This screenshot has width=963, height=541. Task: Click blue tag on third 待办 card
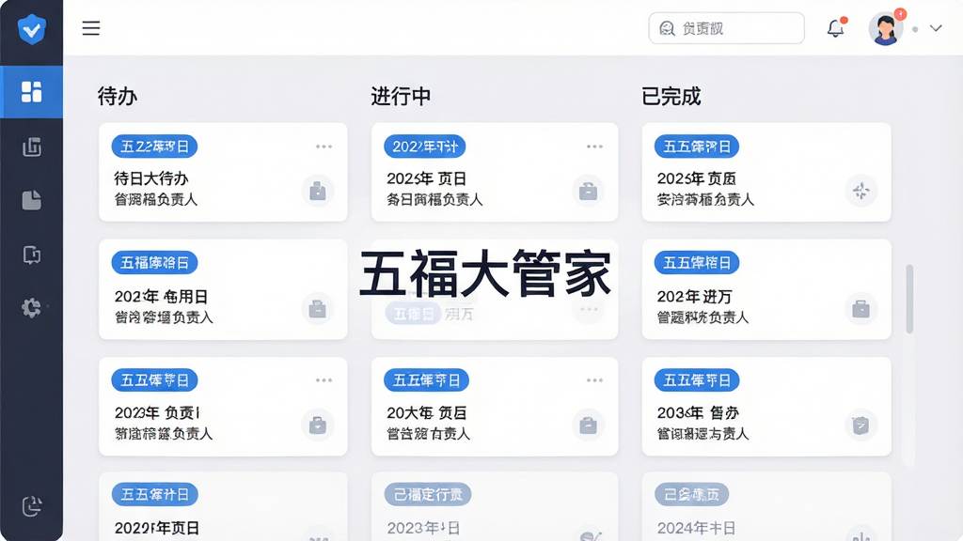click(154, 380)
